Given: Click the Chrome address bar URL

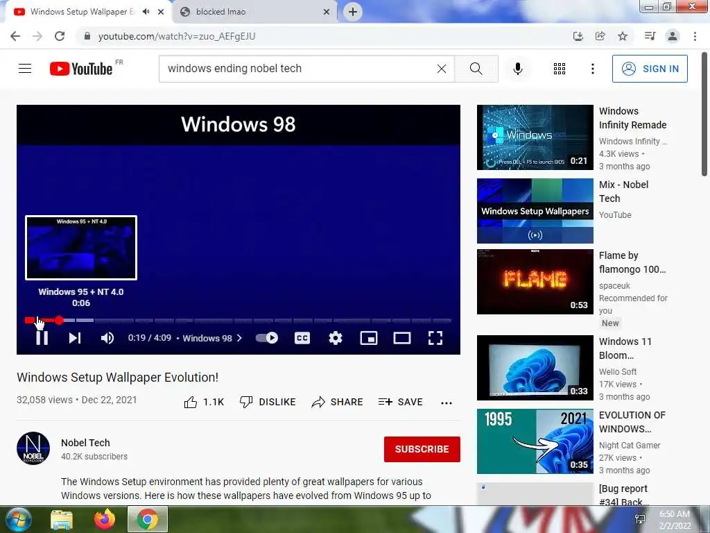Looking at the screenshot, I should 177,36.
